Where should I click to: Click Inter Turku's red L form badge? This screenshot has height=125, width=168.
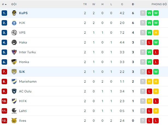156,52
